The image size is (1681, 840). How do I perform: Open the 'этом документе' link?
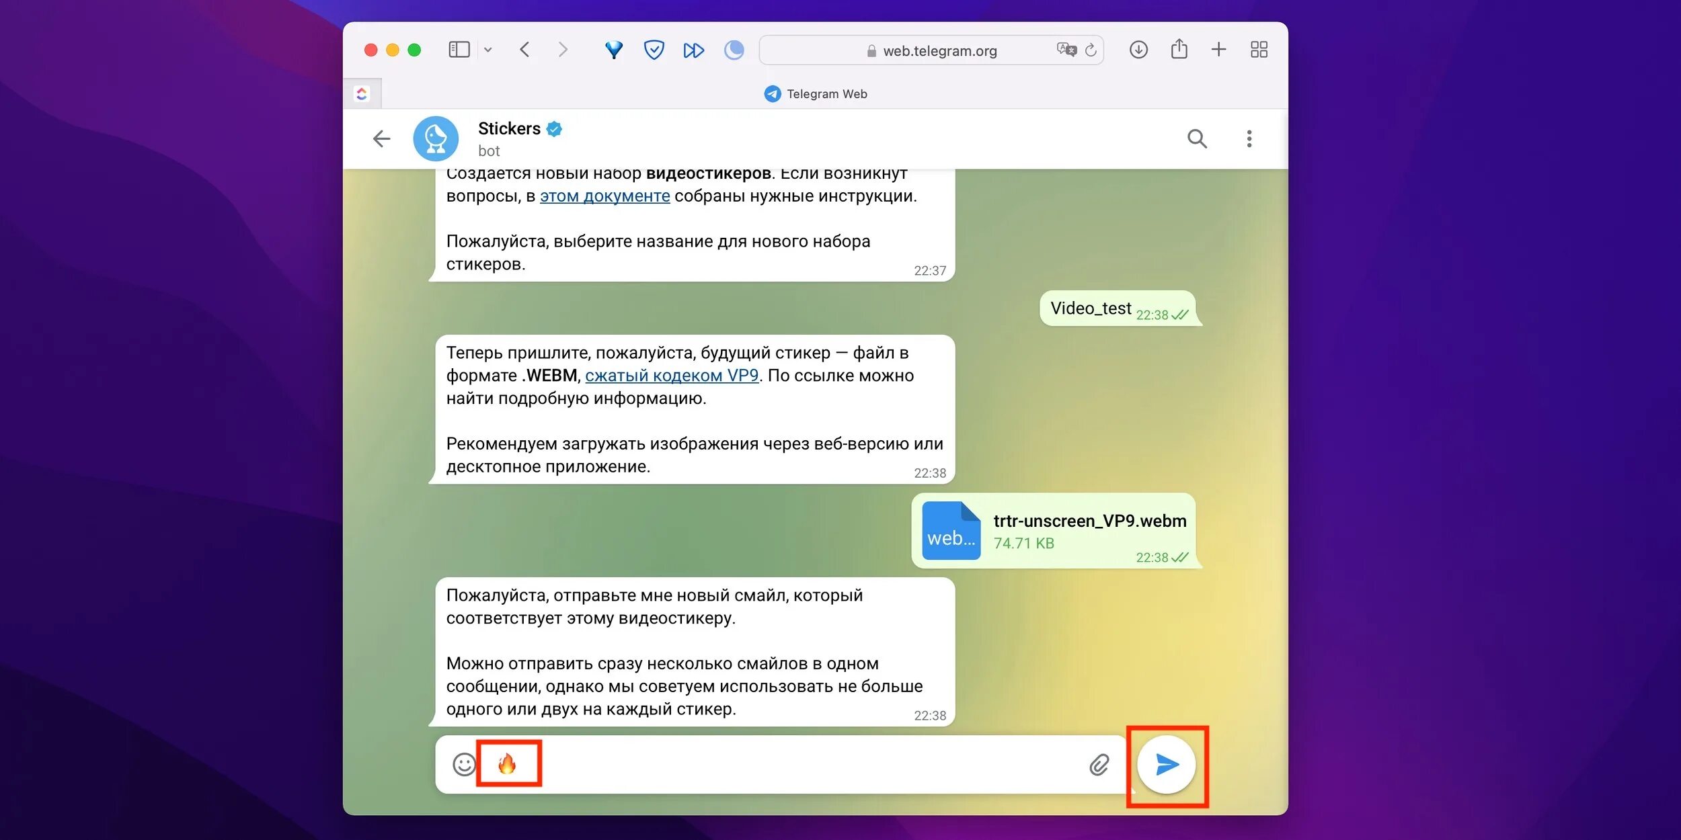(x=604, y=196)
